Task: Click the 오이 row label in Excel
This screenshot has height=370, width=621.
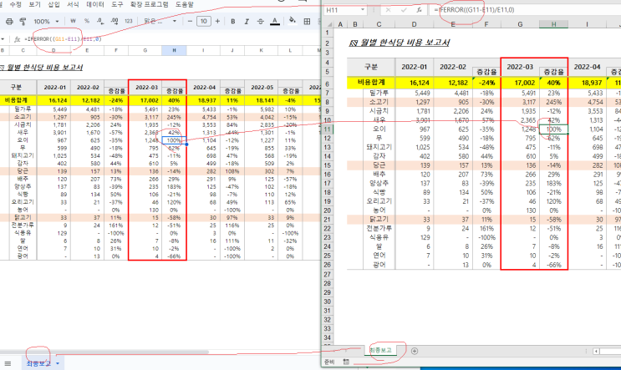Action: point(379,129)
